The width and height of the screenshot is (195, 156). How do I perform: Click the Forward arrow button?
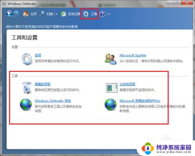16,14
